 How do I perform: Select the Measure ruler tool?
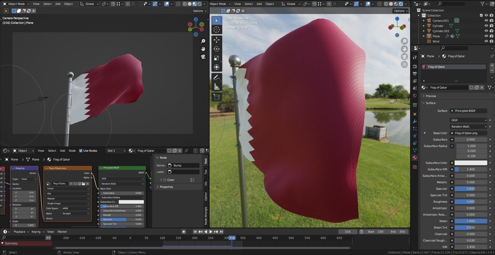click(217, 87)
